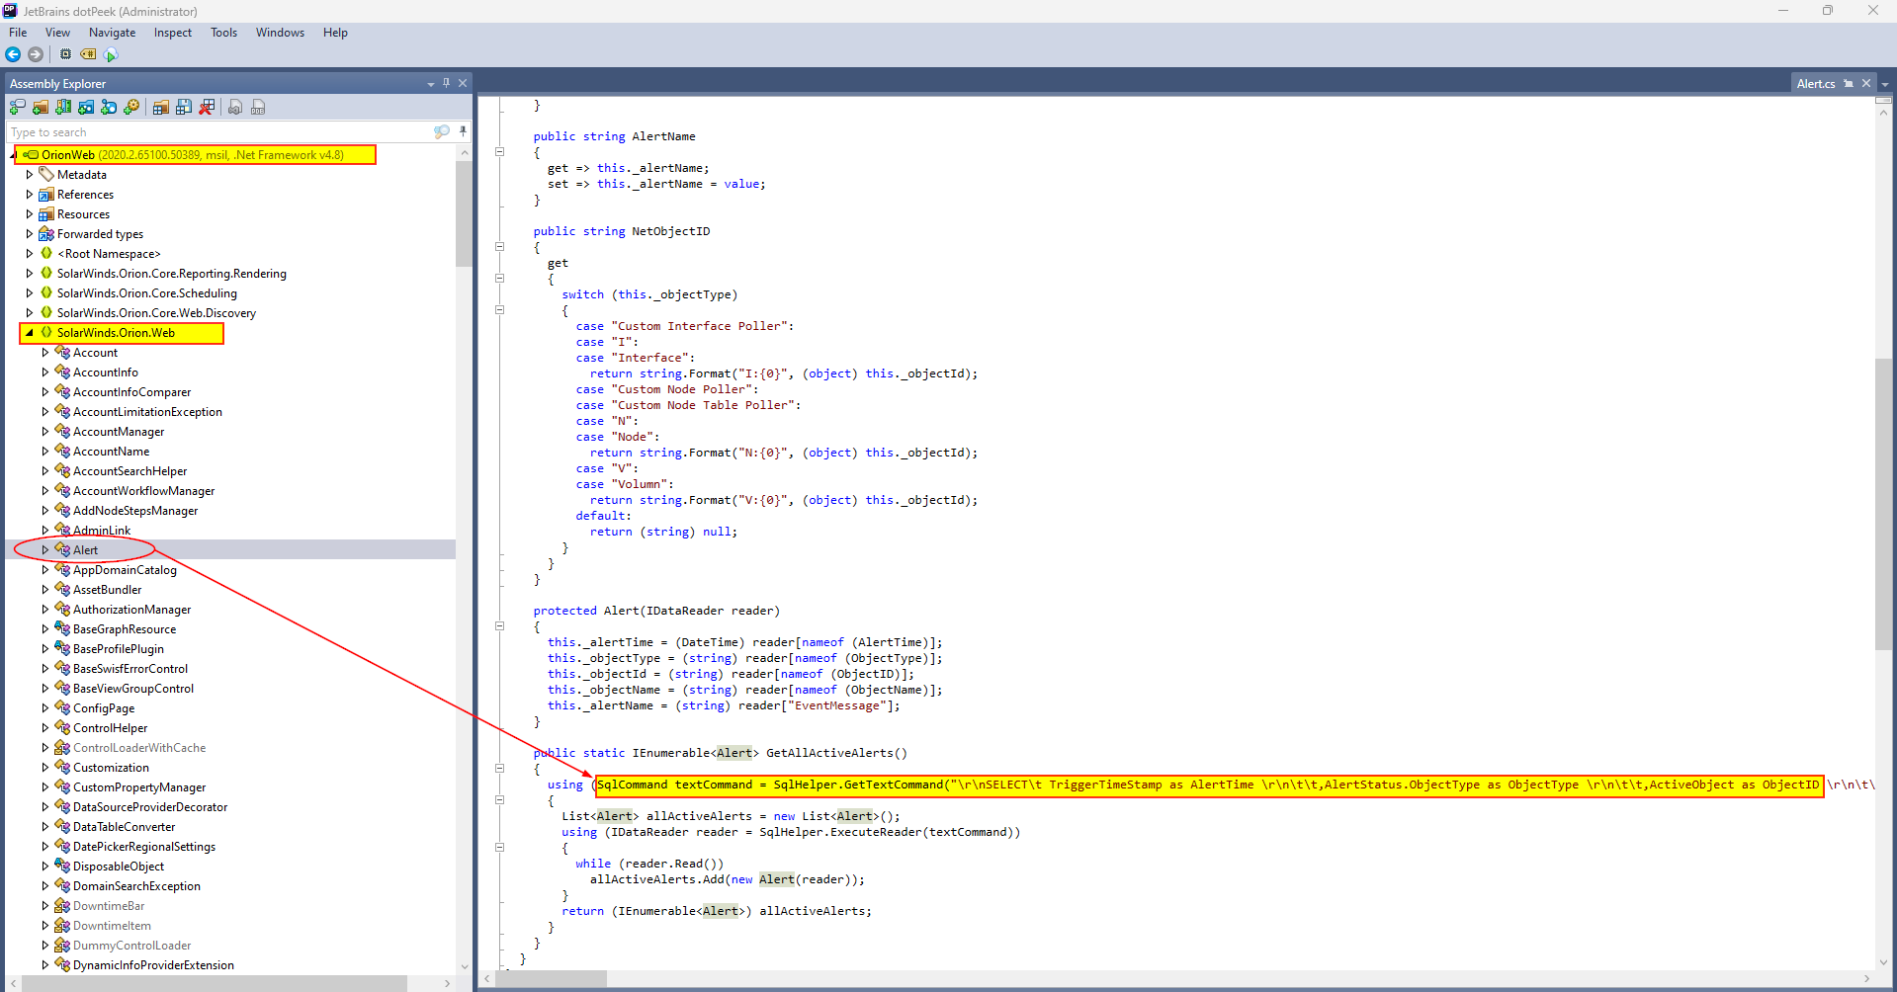This screenshot has height=992, width=1897.
Task: Click the GetAllActiveAlerts method name in code
Action: point(829,753)
